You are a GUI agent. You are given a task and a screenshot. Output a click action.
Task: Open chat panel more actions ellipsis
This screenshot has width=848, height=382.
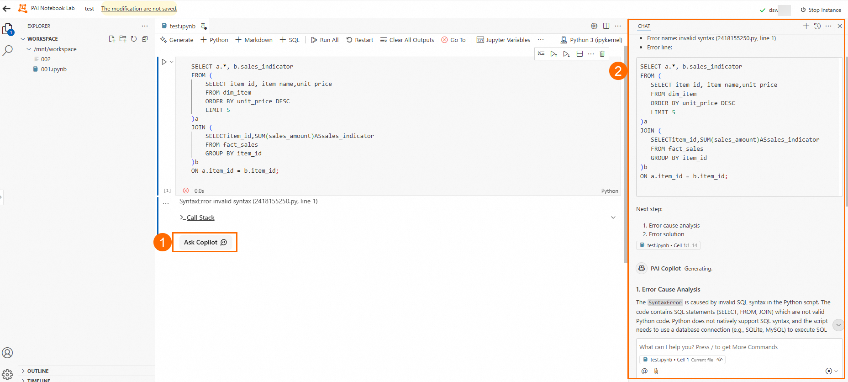tap(828, 26)
